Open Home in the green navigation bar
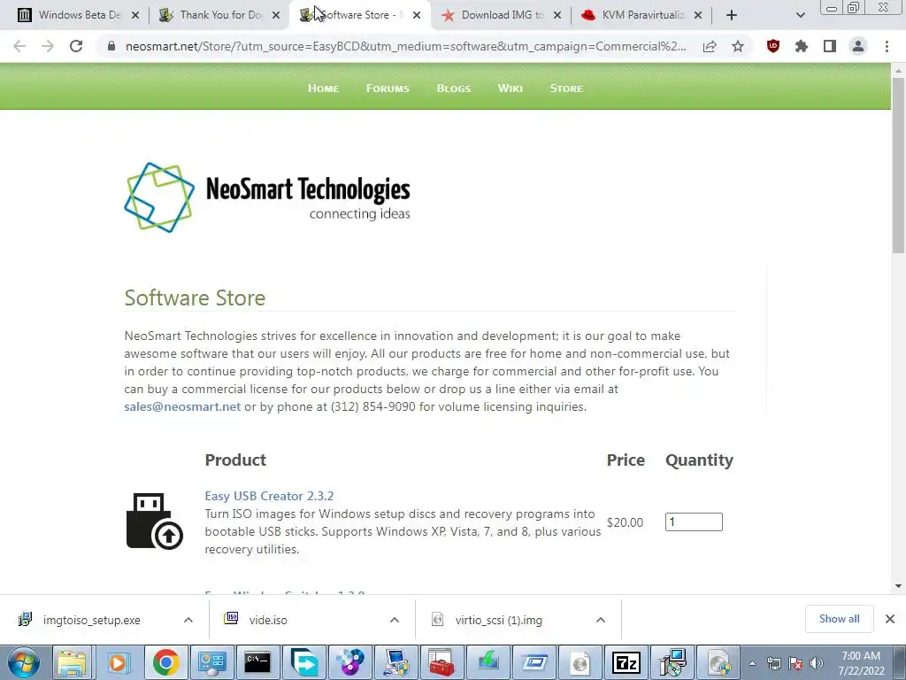 (323, 89)
